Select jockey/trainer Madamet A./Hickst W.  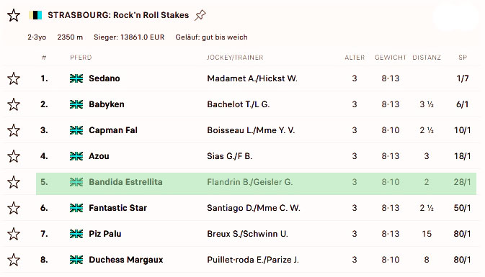(252, 78)
